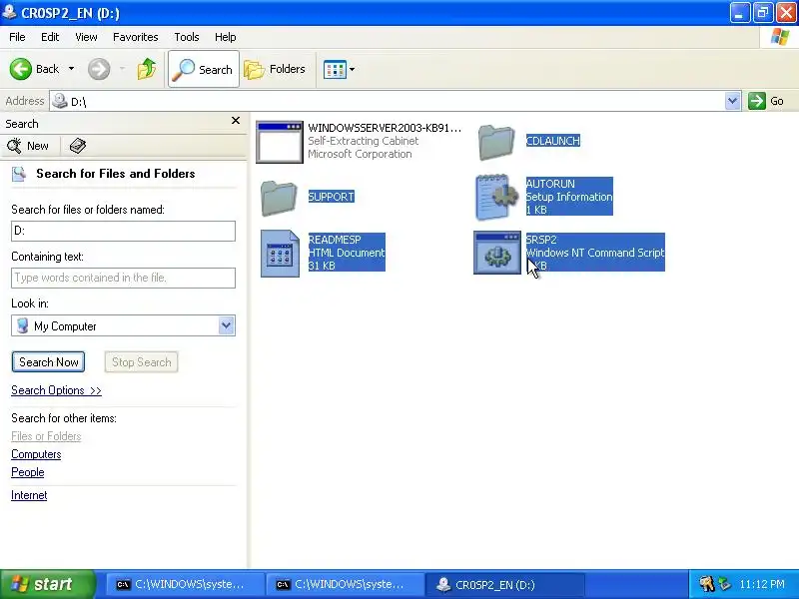Select the AUTORUN setup information icon
799x599 pixels.
coord(496,197)
